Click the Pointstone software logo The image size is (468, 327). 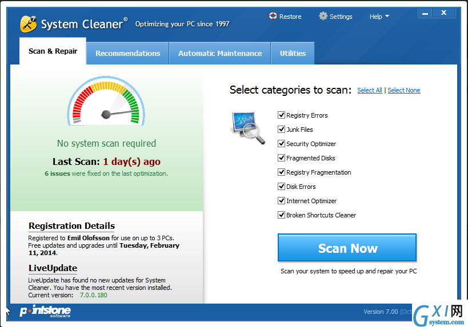(x=45, y=311)
